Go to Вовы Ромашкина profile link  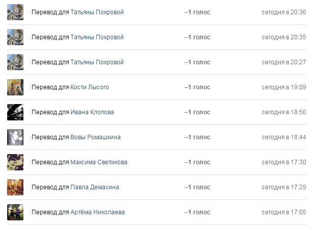95,137
